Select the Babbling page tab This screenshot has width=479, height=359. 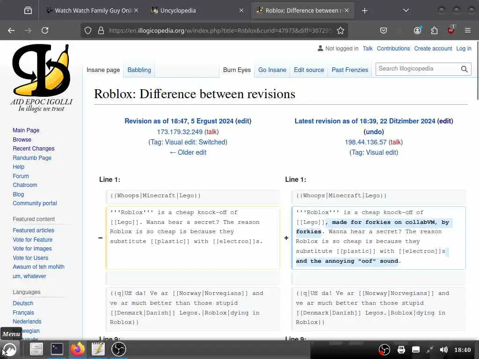[x=139, y=70]
